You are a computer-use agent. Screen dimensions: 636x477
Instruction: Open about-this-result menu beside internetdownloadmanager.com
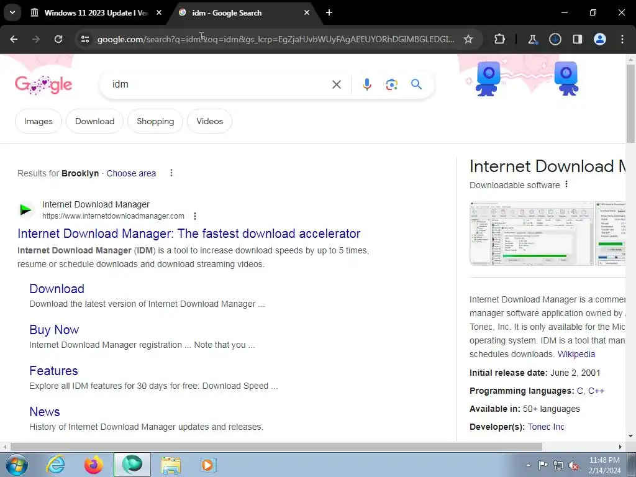(194, 216)
